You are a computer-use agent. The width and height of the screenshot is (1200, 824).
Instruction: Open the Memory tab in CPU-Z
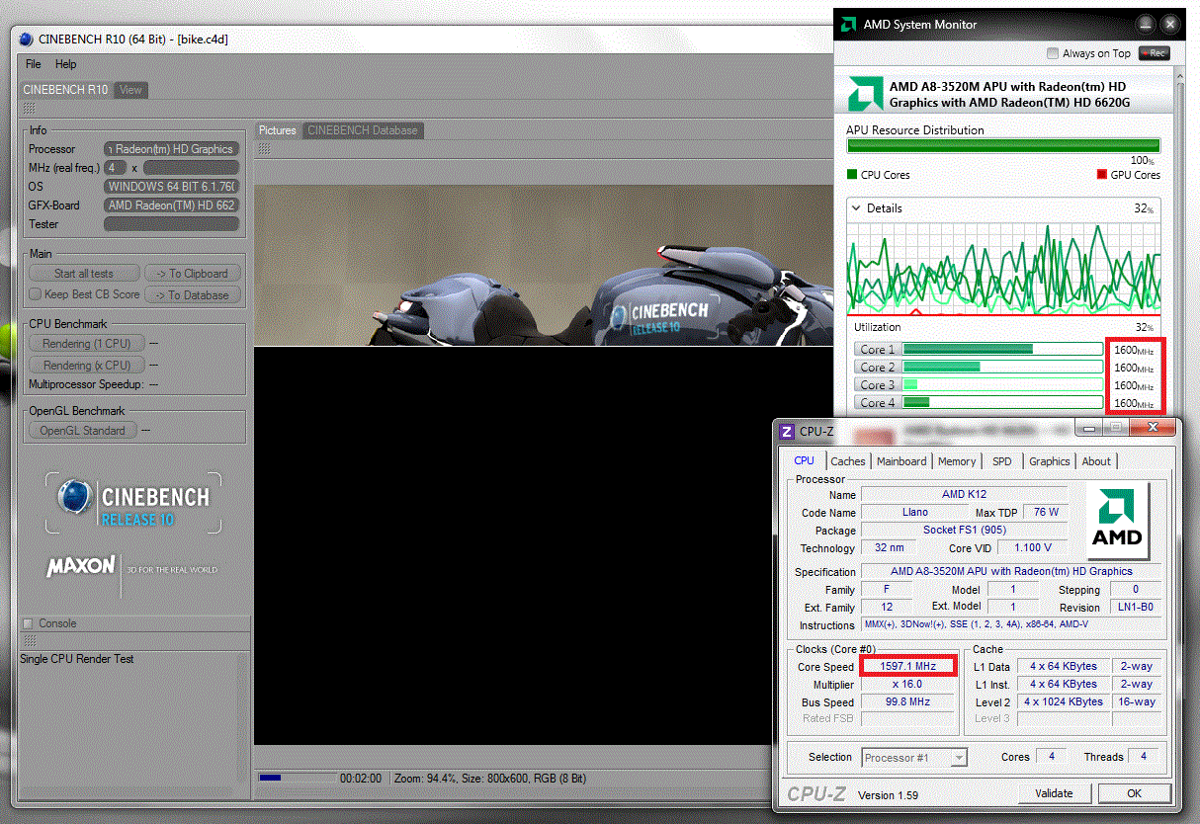[x=957, y=461]
